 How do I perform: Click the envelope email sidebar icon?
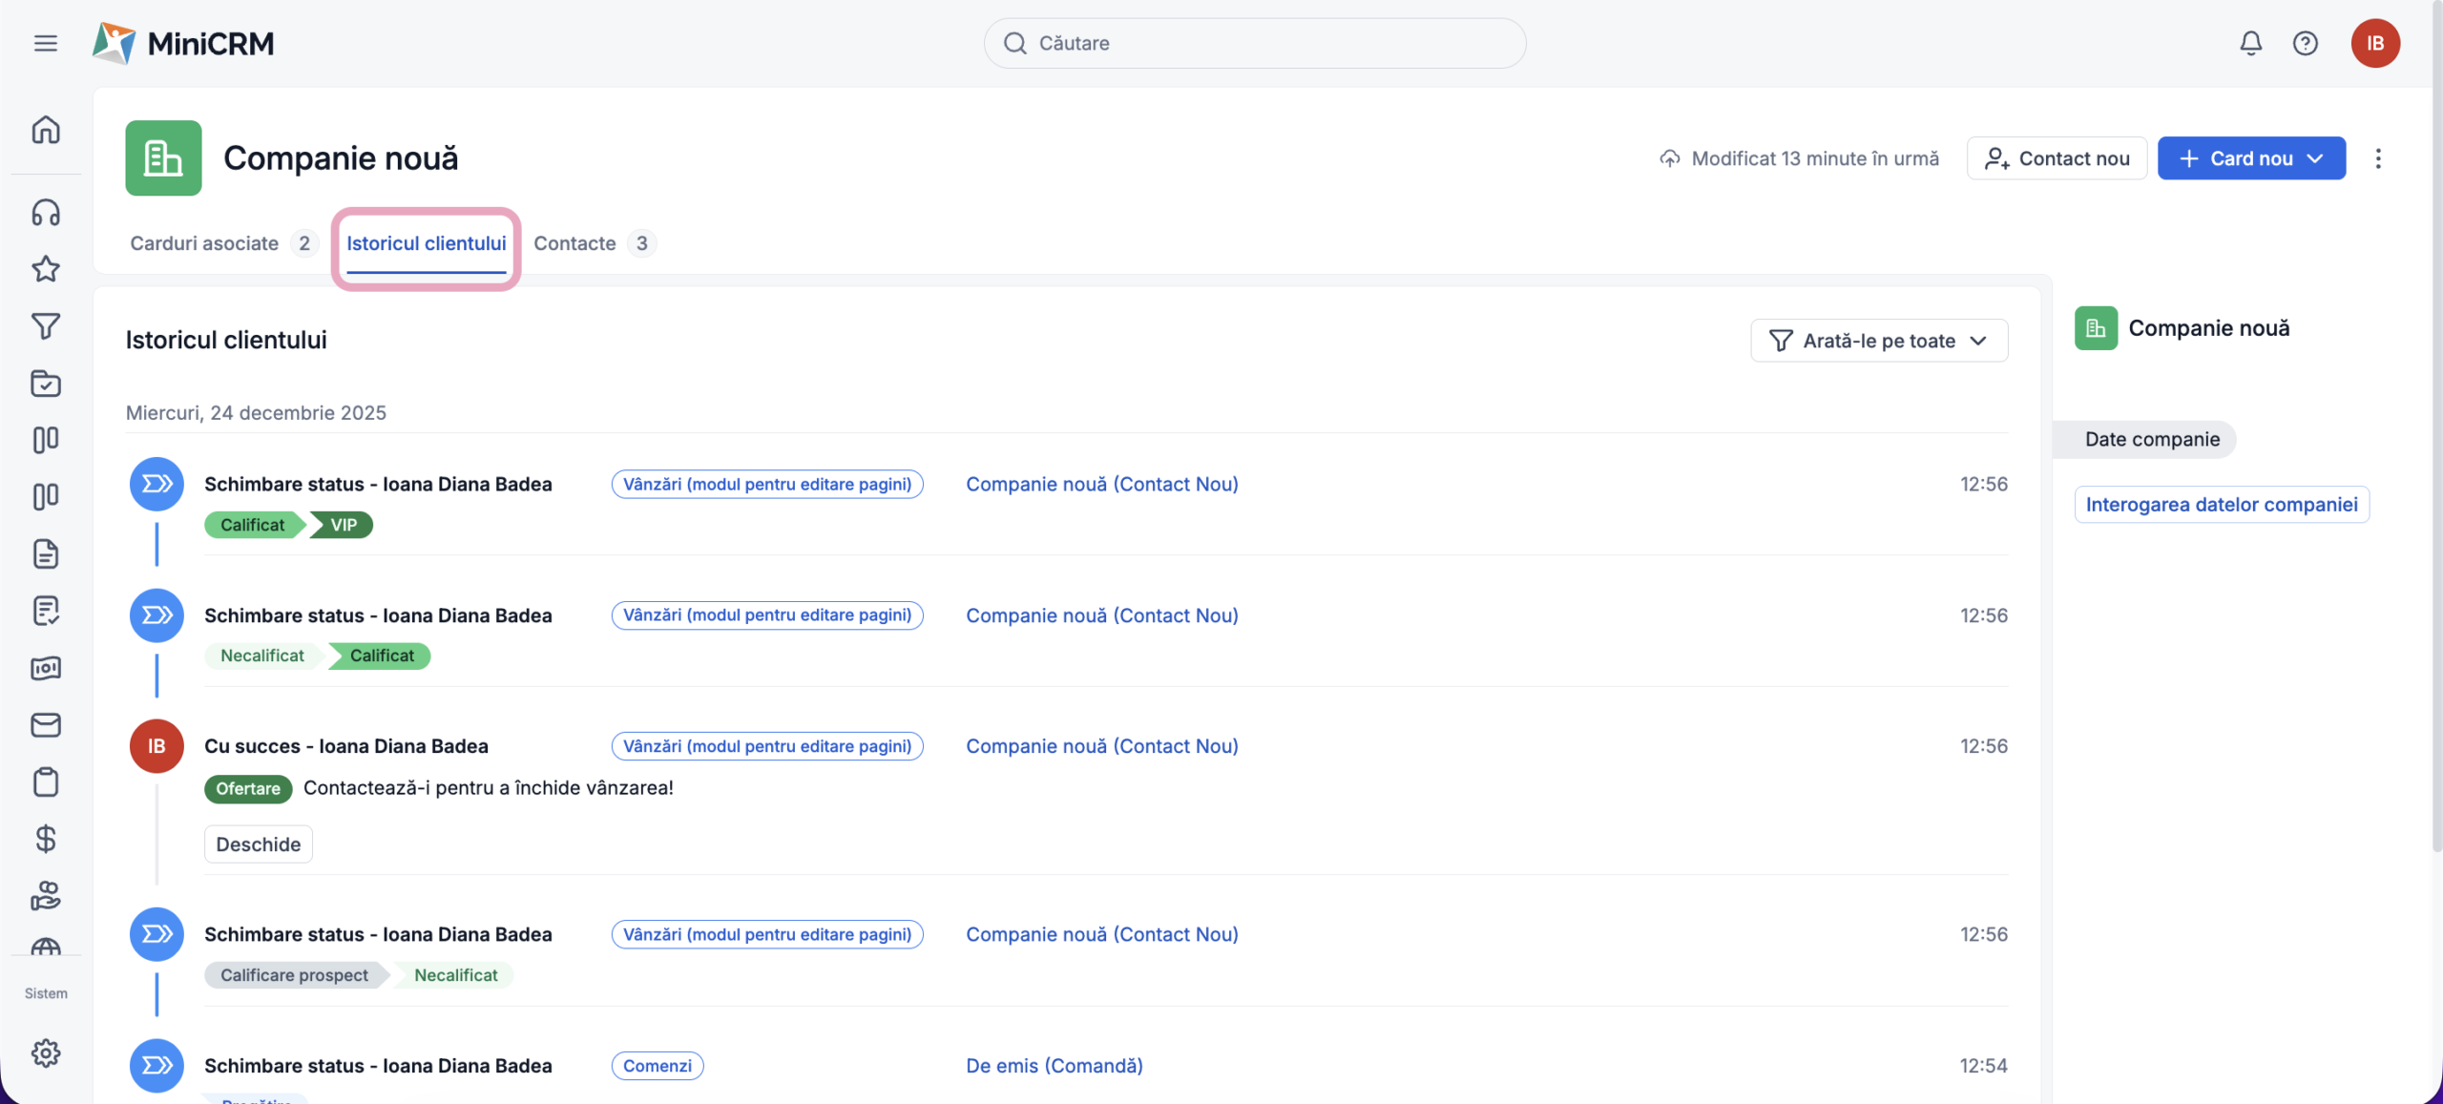pyautogui.click(x=45, y=725)
